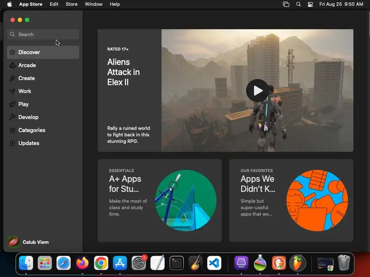Open Finder from the Dock
Screen dimensions: 370x277
click(26, 263)
